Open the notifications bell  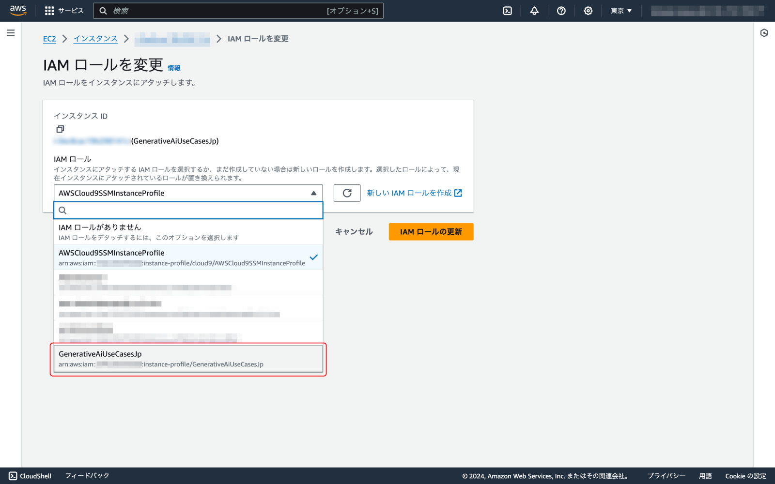pyautogui.click(x=534, y=11)
